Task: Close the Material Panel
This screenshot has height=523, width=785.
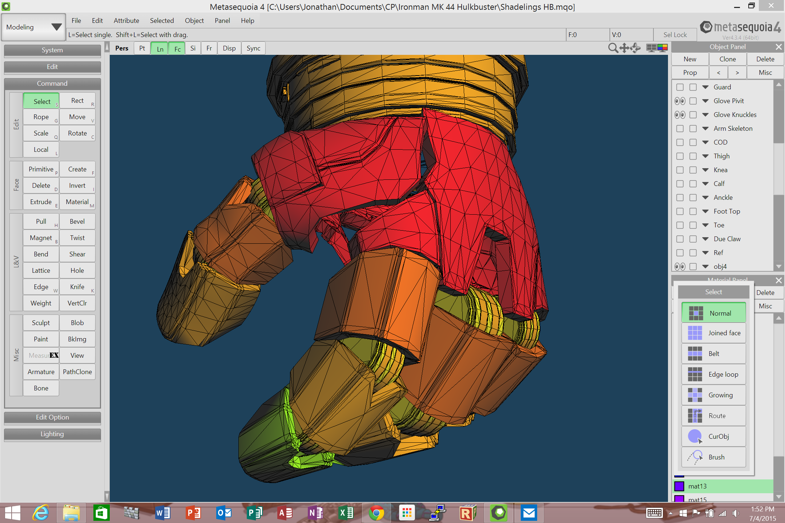Action: pyautogui.click(x=778, y=280)
